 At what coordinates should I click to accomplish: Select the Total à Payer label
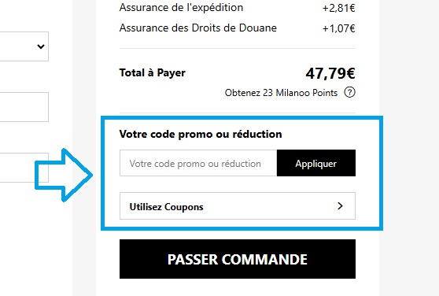coord(153,72)
